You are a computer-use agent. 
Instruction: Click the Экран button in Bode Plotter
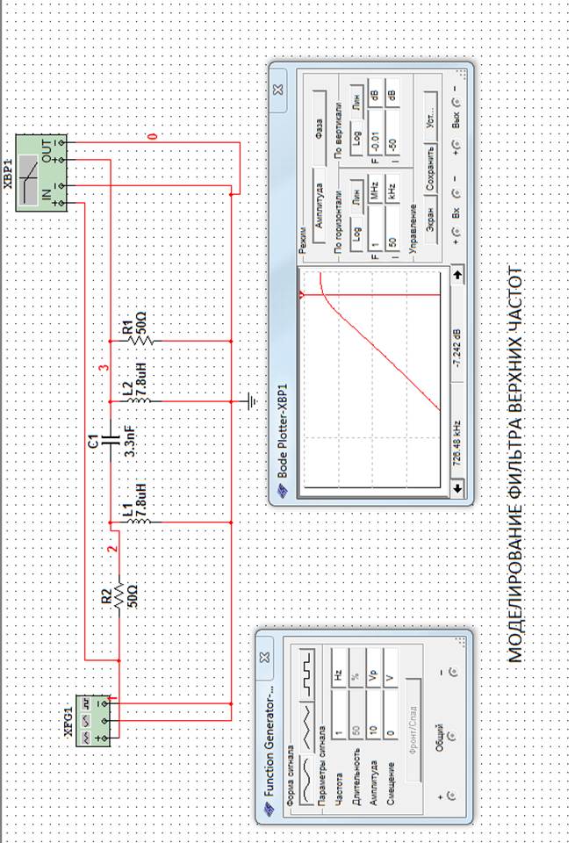point(430,219)
